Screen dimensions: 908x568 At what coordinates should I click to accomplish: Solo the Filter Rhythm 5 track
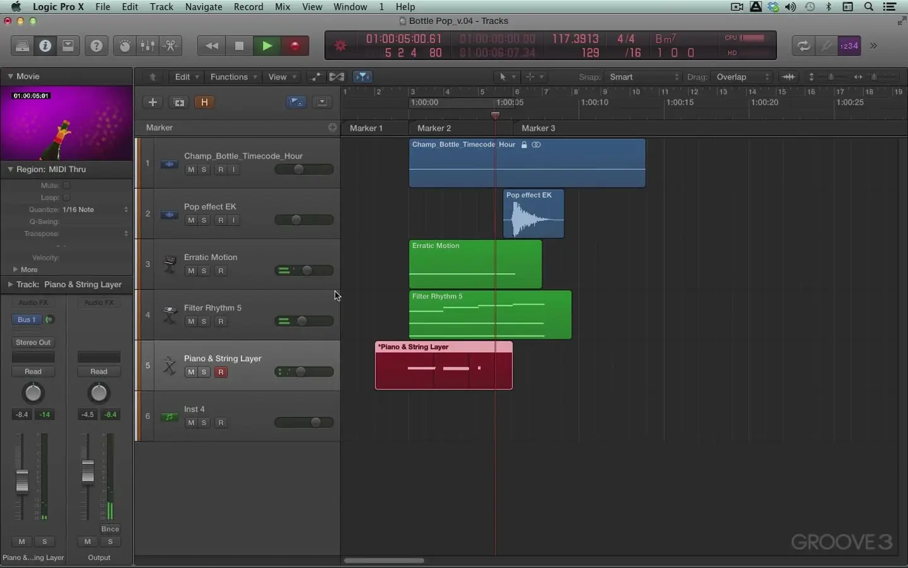tap(204, 322)
